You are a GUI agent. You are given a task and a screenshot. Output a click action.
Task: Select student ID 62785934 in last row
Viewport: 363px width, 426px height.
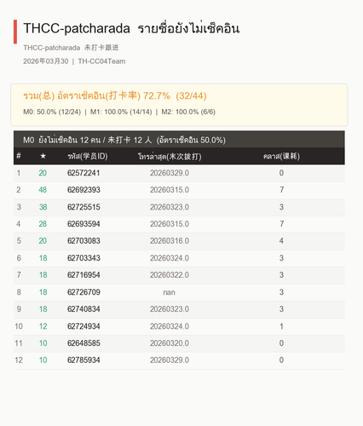click(x=84, y=360)
